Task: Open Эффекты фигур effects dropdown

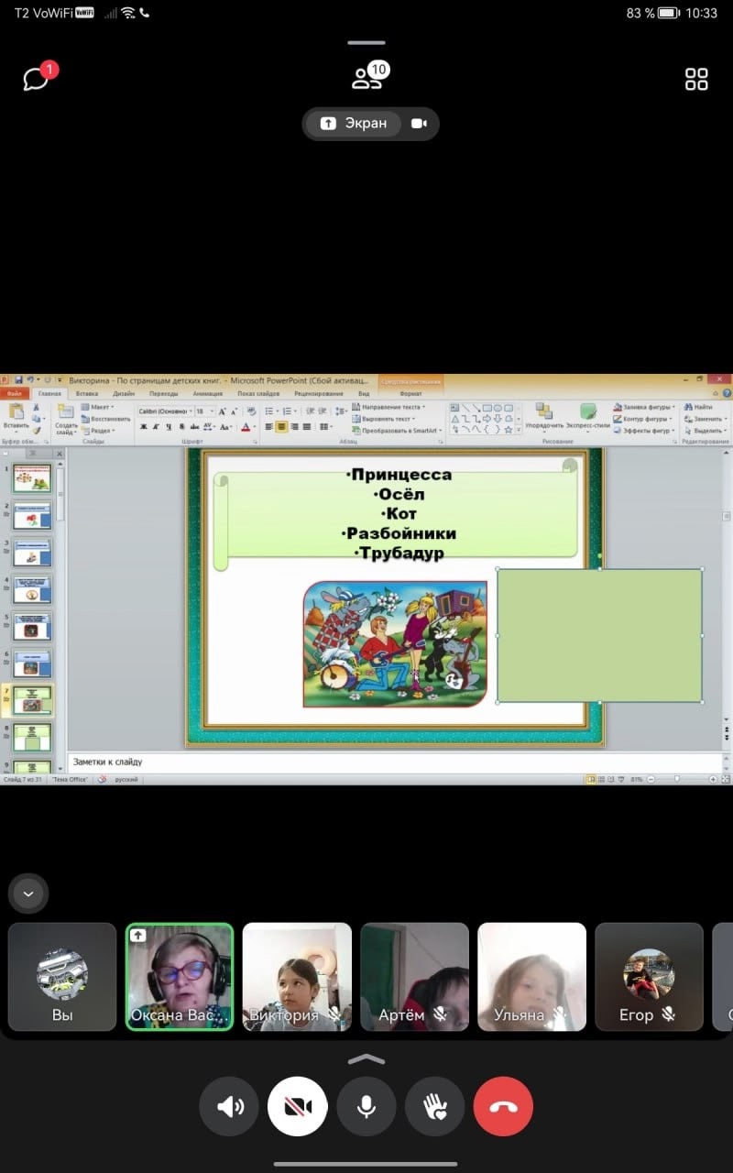Action: point(642,430)
